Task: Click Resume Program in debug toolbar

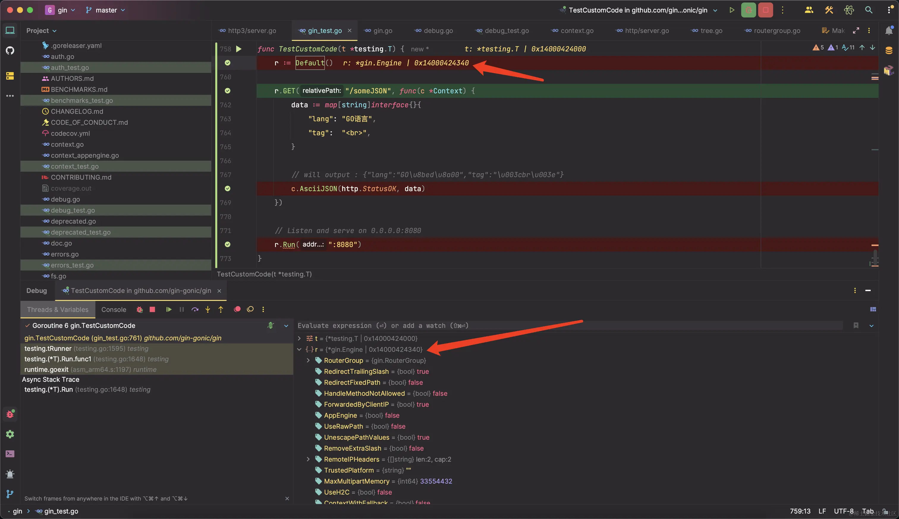Action: [169, 309]
